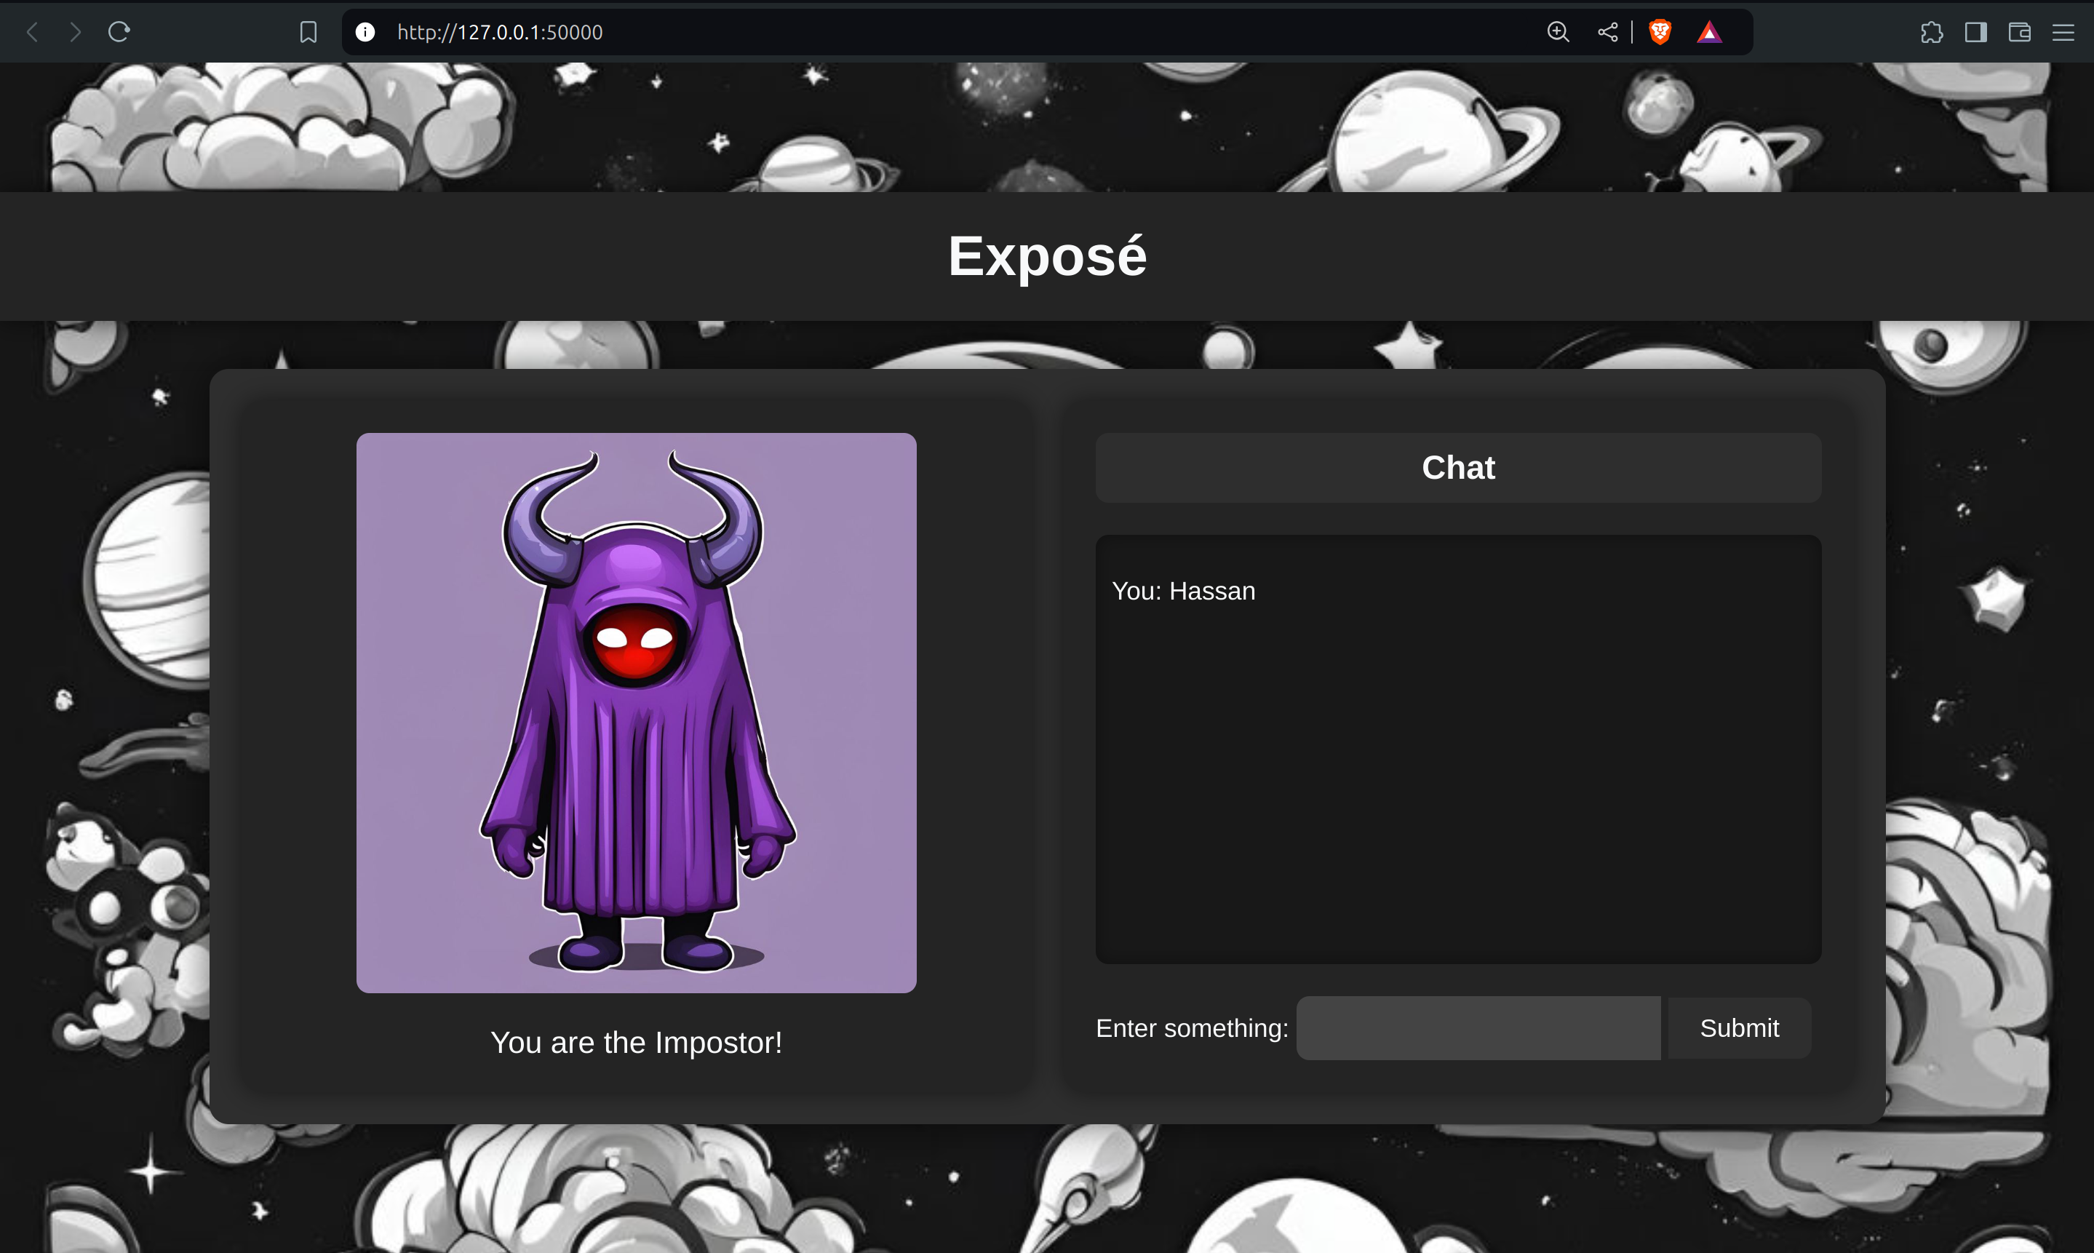
Task: Bookmark this page with bookmark icon
Action: pos(308,32)
